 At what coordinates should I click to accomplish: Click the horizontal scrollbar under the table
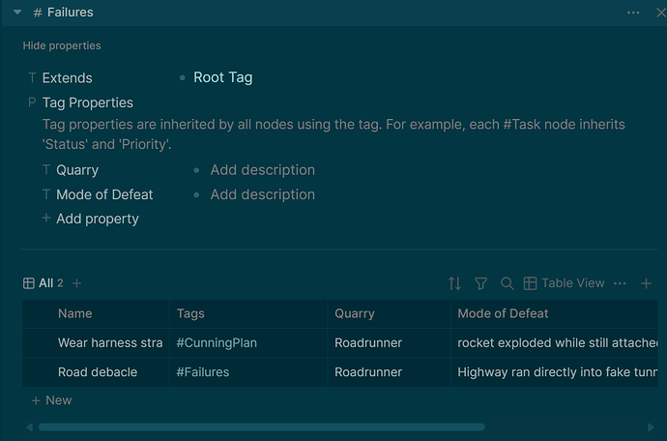pos(261,426)
